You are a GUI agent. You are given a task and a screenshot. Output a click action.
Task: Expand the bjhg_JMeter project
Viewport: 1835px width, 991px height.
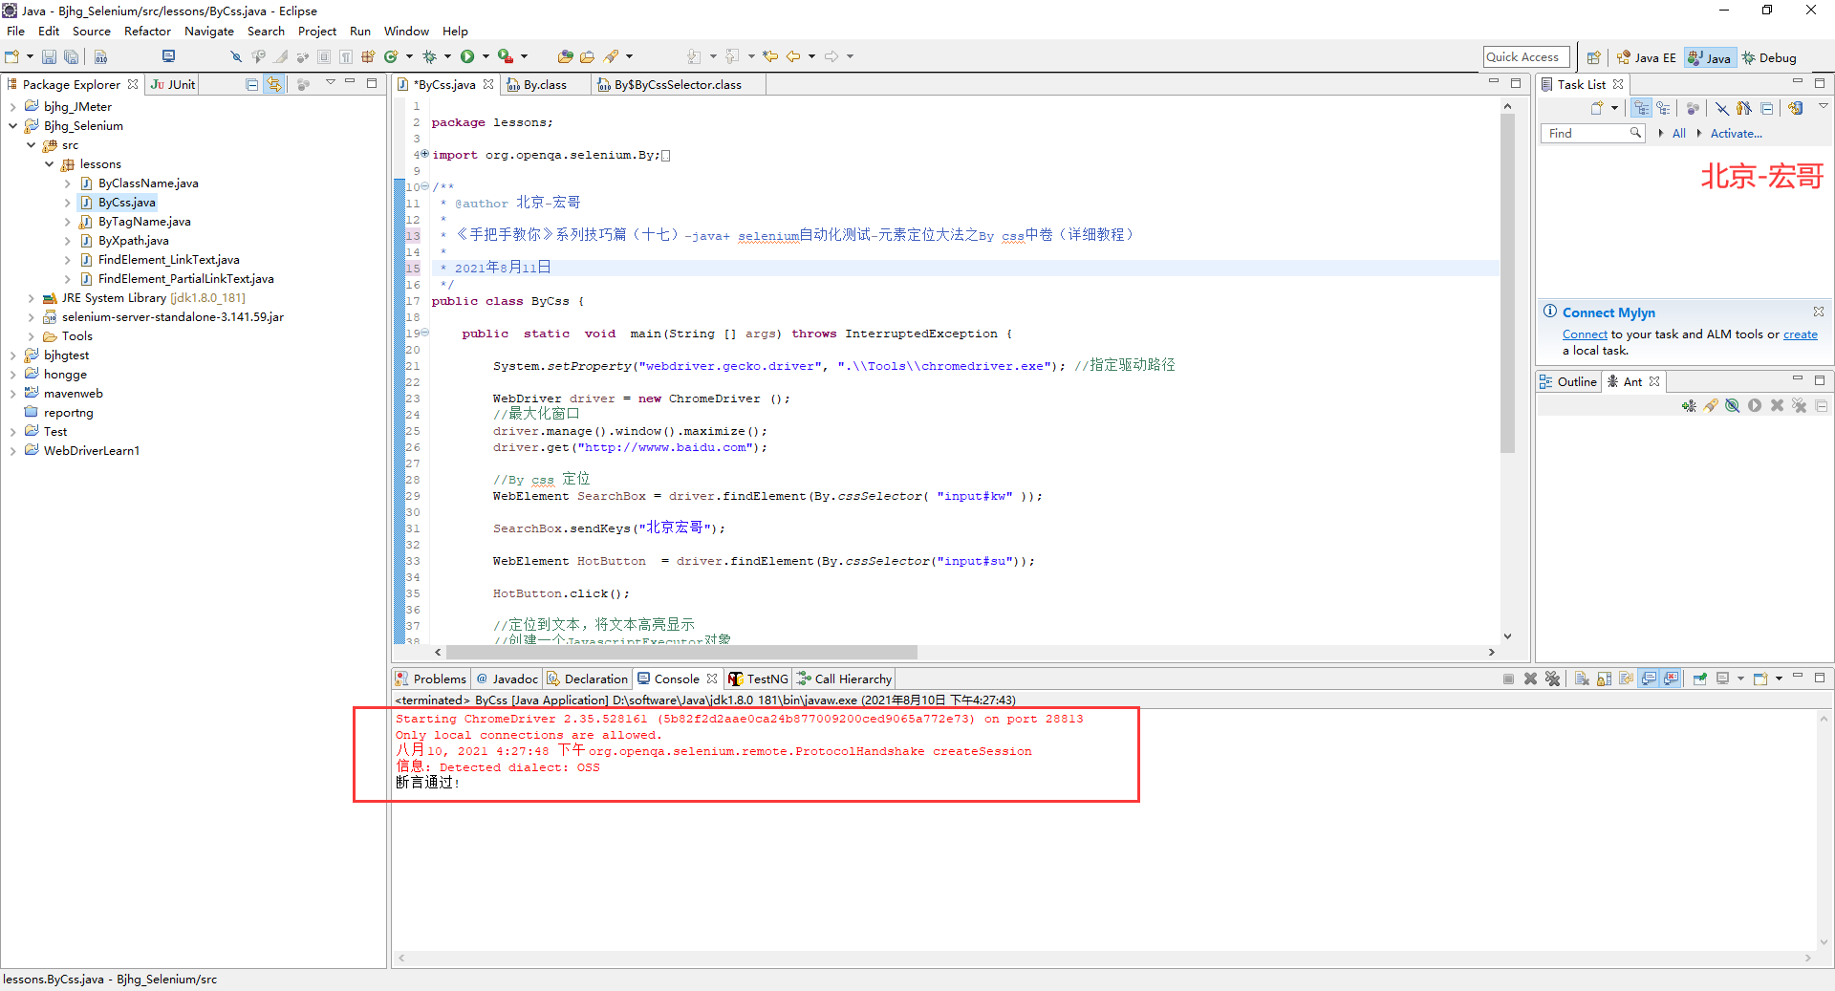(12, 107)
